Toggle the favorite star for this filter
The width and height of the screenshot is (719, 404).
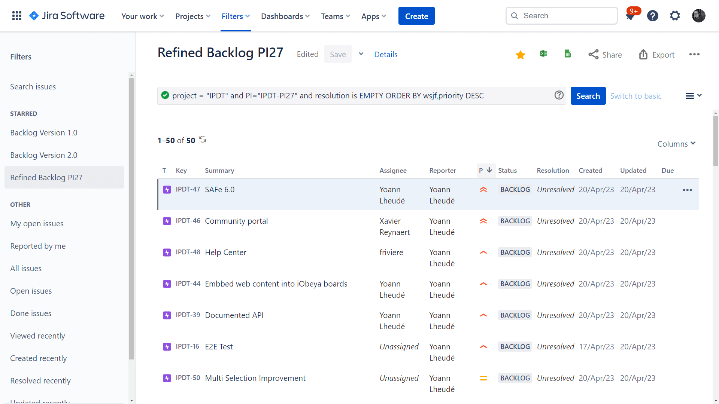click(520, 55)
